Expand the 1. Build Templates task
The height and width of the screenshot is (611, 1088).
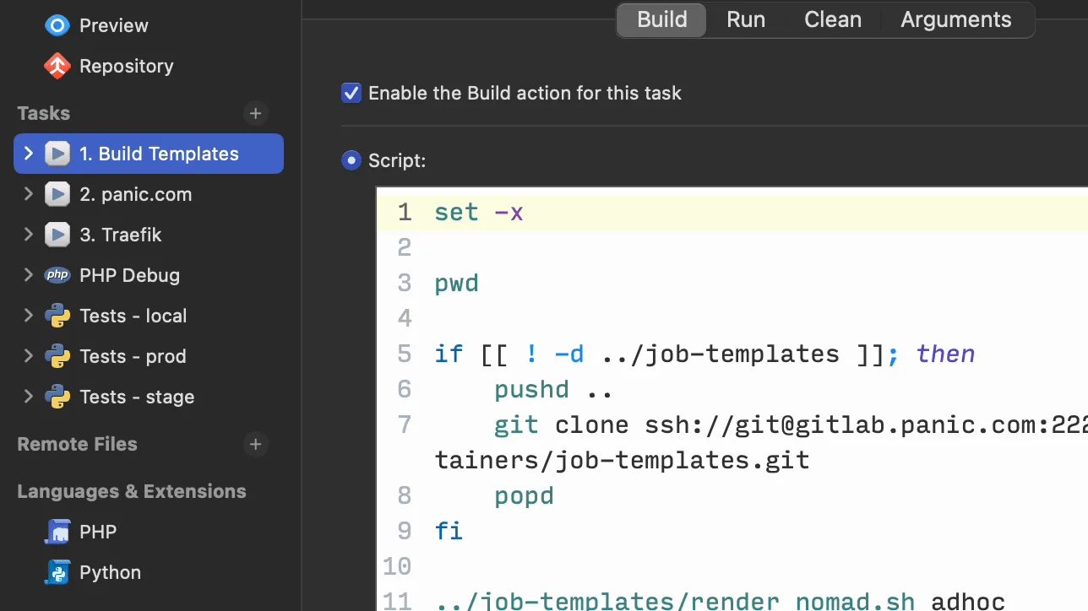point(28,154)
